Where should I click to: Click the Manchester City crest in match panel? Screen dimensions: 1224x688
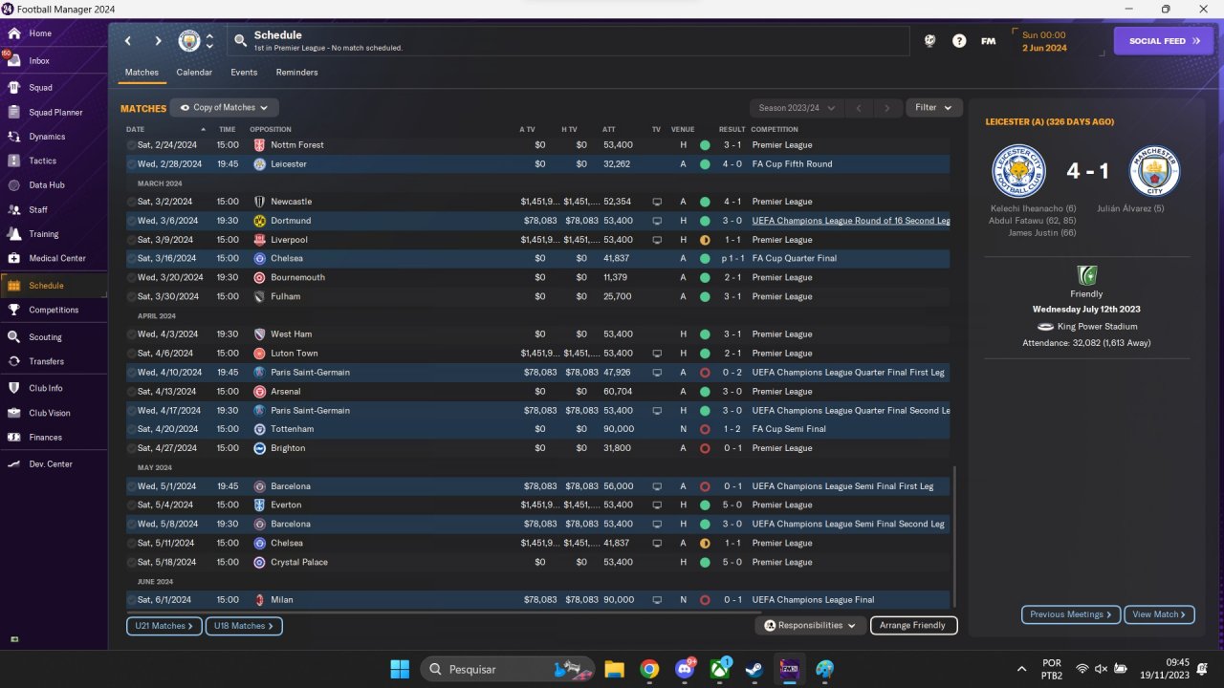(x=1154, y=171)
